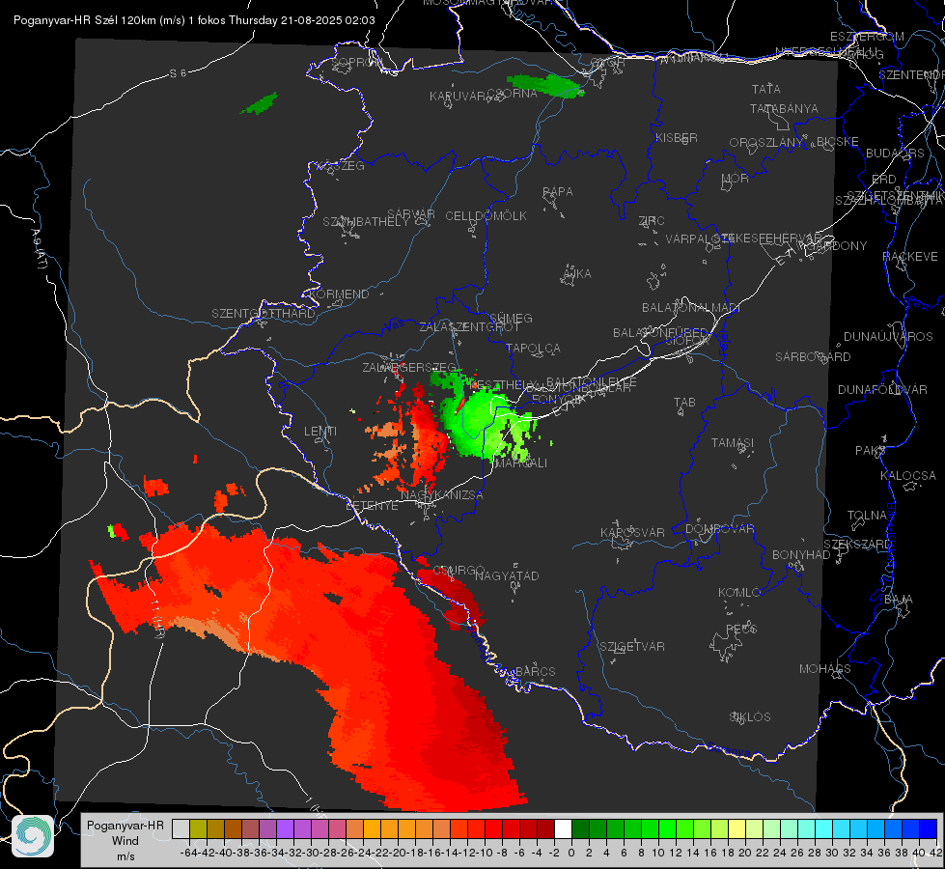Click the NAGYKANIZSA city label
This screenshot has height=869, width=945.
click(442, 495)
